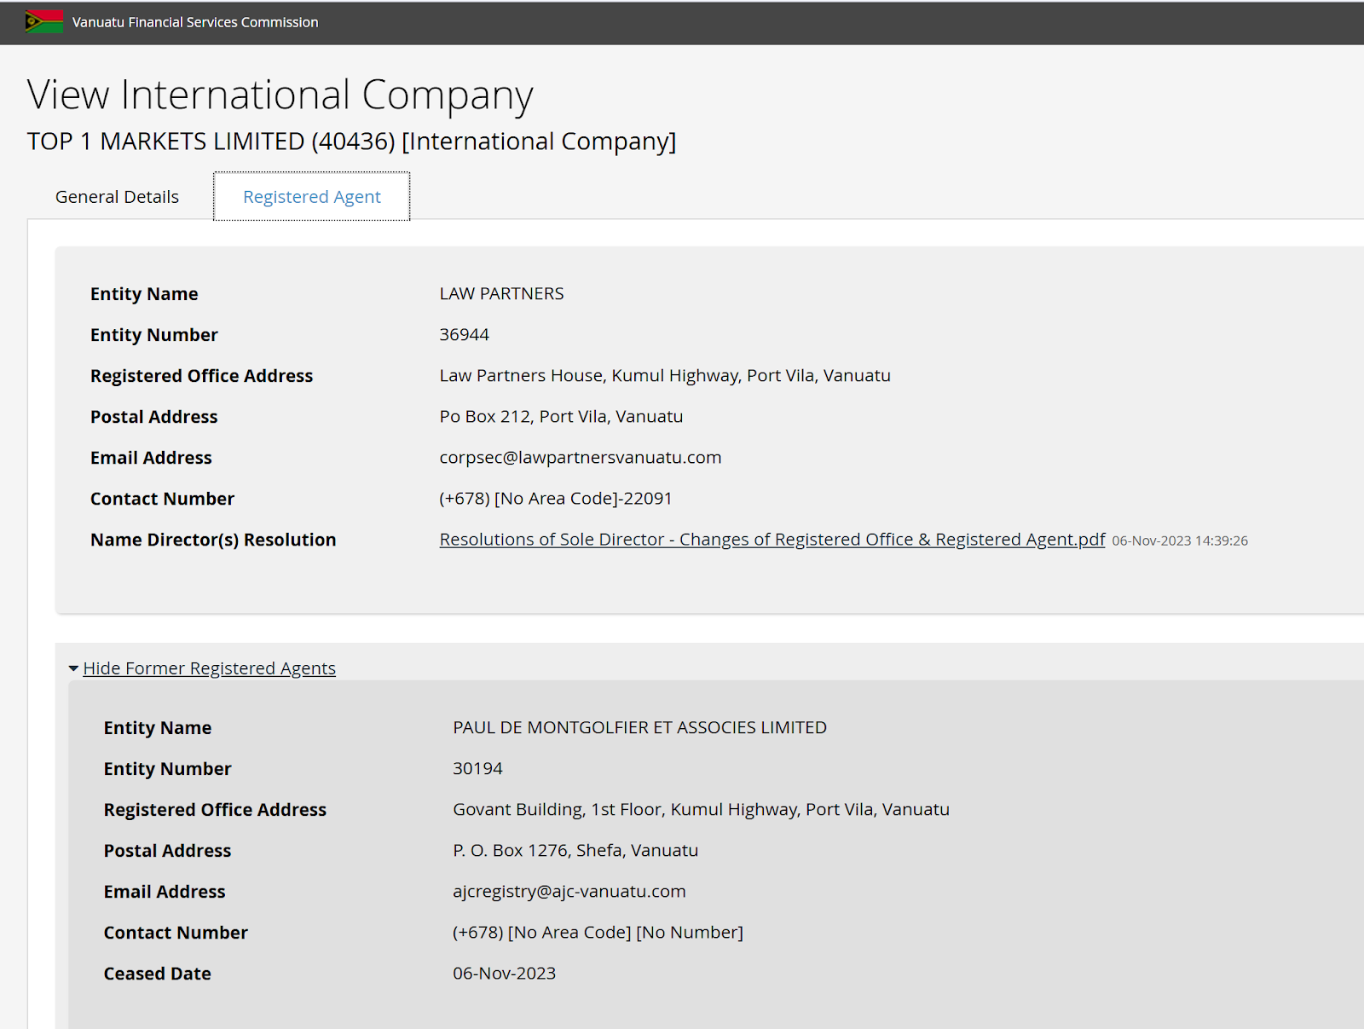This screenshot has height=1029, width=1364.
Task: Click the Ceased Date label
Action: [158, 974]
